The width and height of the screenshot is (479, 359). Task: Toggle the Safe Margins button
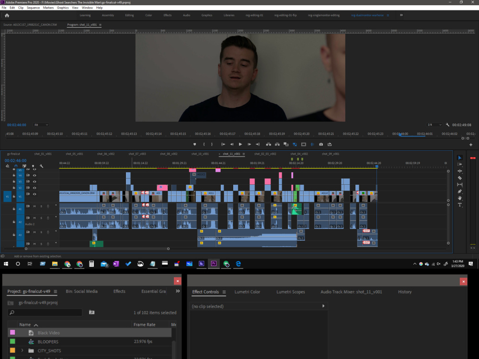tap(303, 145)
